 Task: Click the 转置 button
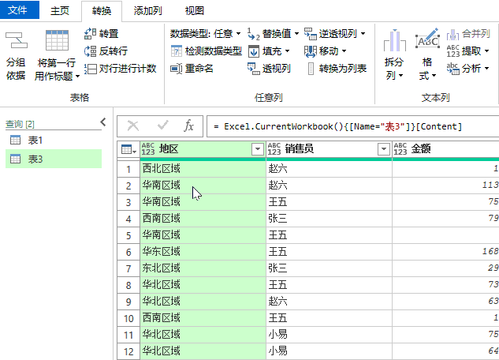pyautogui.click(x=102, y=33)
